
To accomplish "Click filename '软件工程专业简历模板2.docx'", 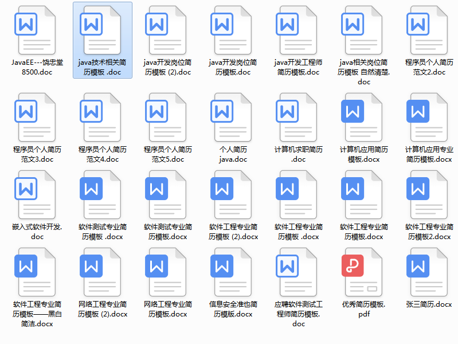I will coord(429,232).
